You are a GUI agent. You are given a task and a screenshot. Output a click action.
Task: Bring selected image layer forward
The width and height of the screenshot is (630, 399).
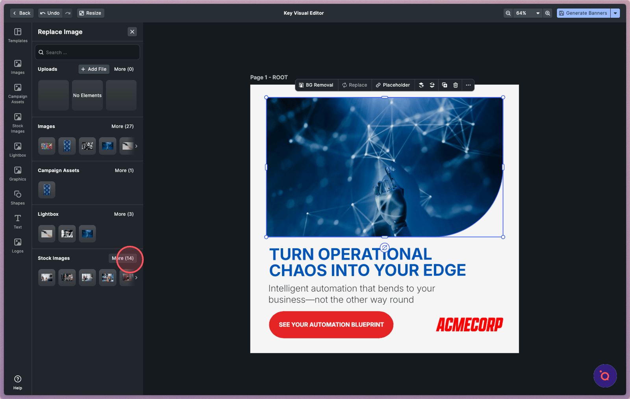[421, 85]
